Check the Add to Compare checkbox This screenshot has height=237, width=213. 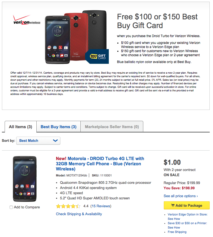11,207
